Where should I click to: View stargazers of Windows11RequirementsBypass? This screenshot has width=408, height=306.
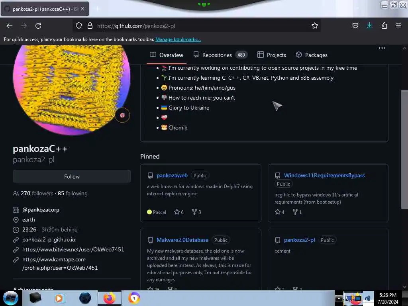tap(280, 212)
